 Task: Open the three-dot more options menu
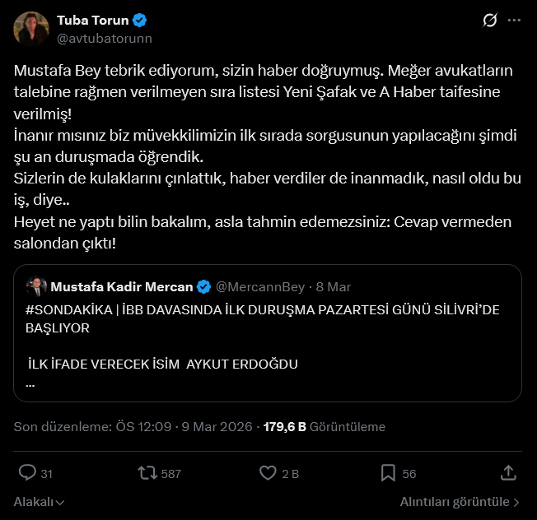pos(515,20)
